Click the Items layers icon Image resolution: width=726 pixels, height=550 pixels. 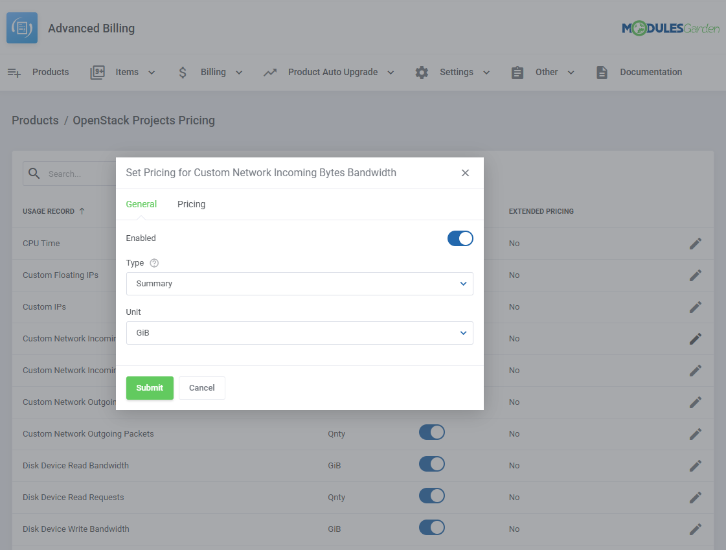tap(97, 72)
